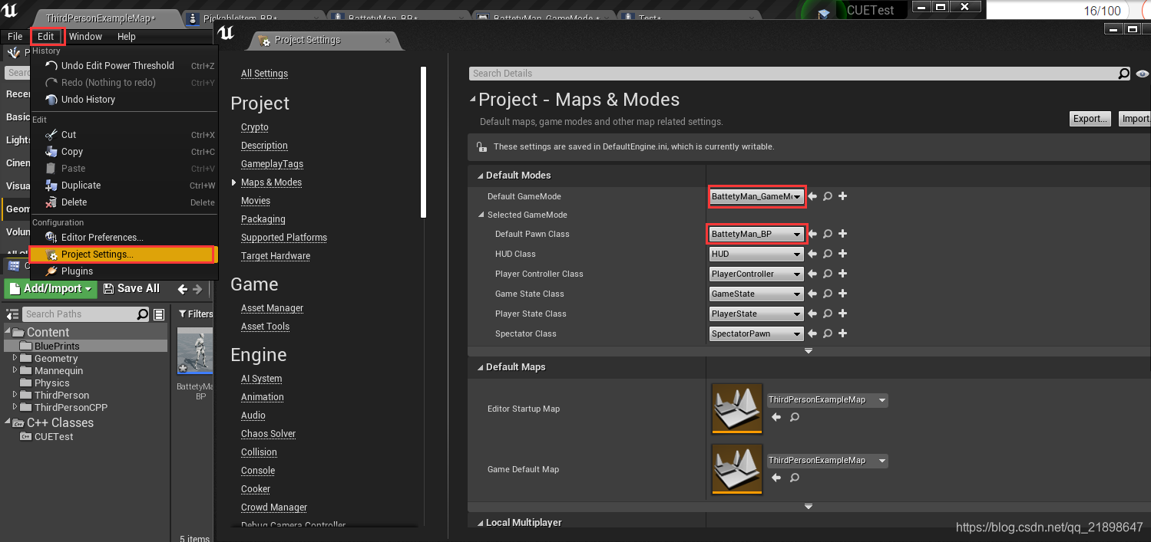
Task: Collapse Selected GameMode section
Action: click(x=481, y=215)
